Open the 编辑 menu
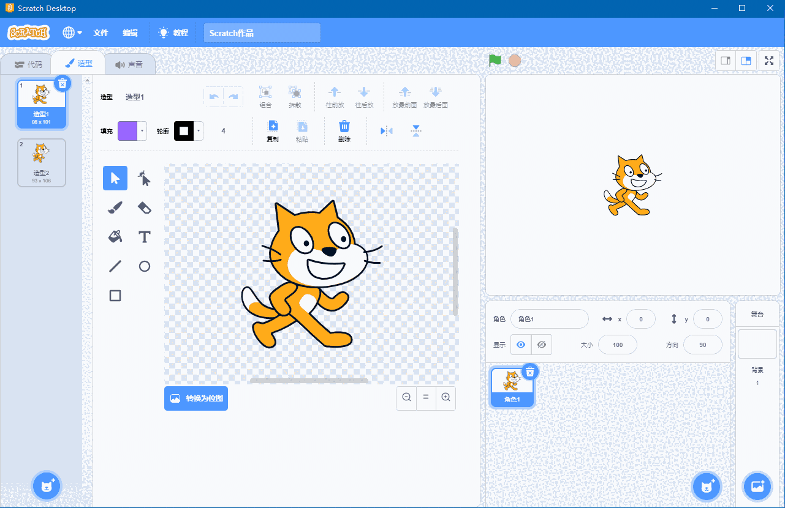Image resolution: width=785 pixels, height=508 pixels. [130, 33]
